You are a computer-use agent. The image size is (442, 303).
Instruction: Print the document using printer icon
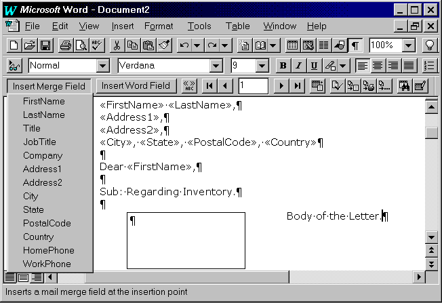click(x=66, y=45)
